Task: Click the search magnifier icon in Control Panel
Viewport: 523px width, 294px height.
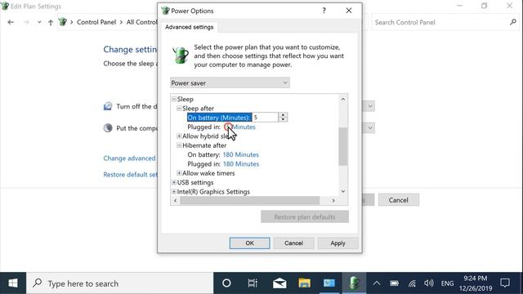Action: click(x=513, y=22)
